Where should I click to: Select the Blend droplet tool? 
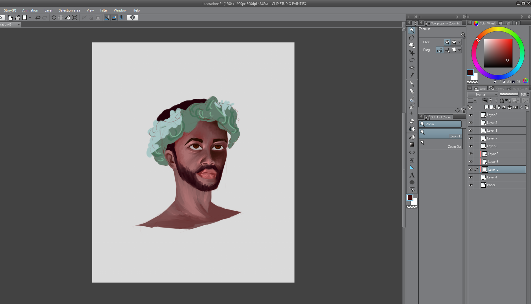[412, 129]
